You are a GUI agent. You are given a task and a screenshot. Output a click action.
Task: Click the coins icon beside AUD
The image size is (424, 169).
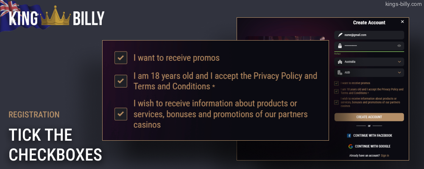[340, 73]
